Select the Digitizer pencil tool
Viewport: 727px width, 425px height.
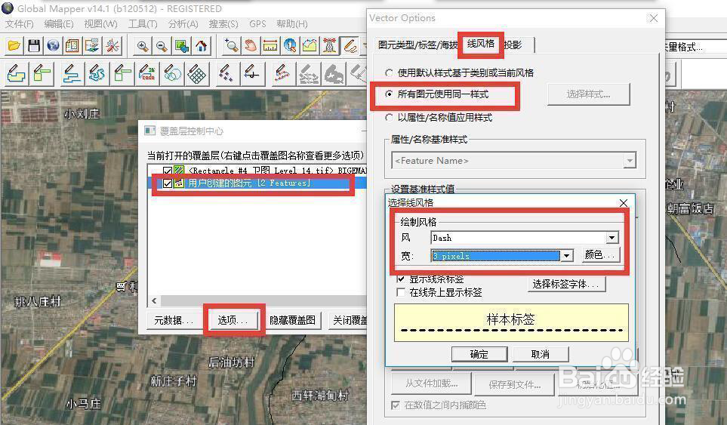point(350,46)
